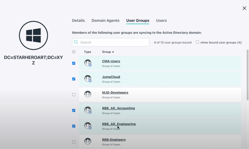The image size is (249, 149).
Task: Click the Type column header
Action: point(88,52)
